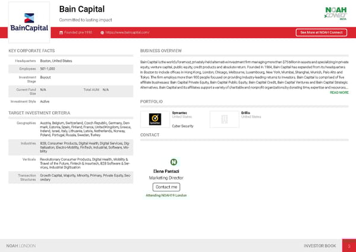Screen dimensions: 356x252
Task: Open the Symantec portfolio logo
Action: tap(155, 119)
